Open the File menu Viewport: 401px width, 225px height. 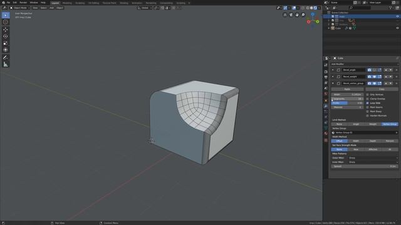click(x=8, y=2)
